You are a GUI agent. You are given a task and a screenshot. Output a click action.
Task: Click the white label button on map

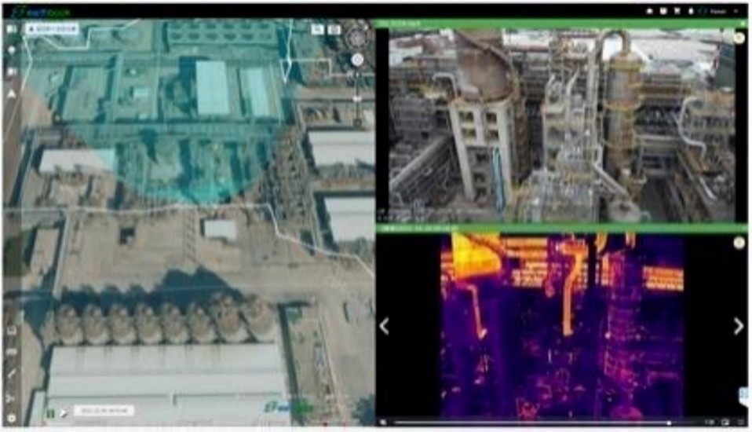tap(52, 29)
